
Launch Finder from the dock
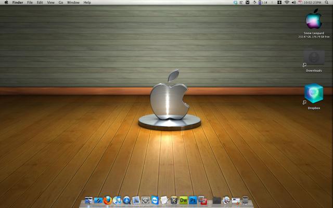tap(88, 200)
